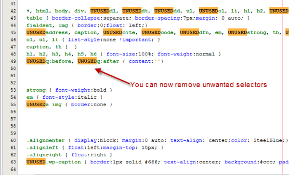This screenshot has width=289, height=175.
Task: Click list-style property on line 46
Action: click(x=84, y=40)
